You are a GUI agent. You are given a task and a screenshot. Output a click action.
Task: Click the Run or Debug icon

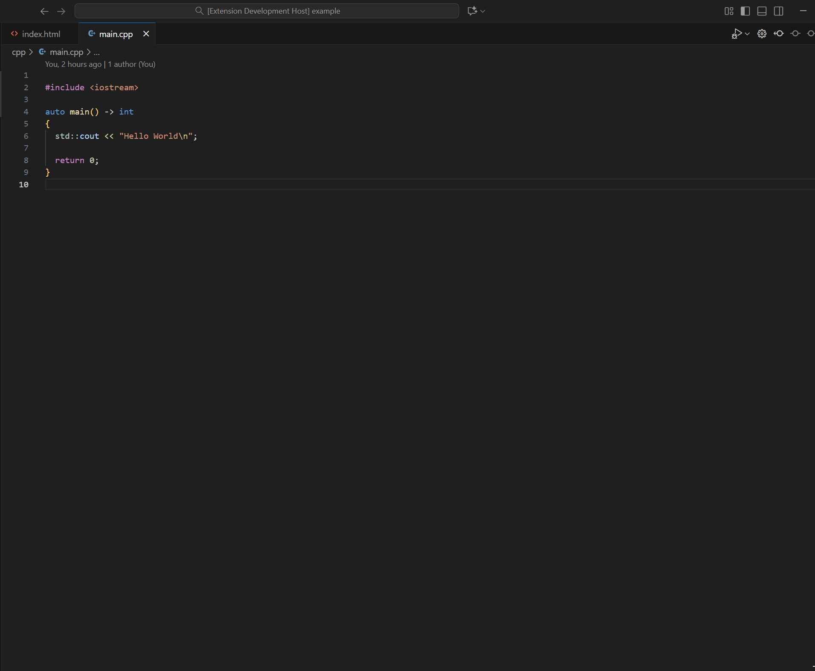coord(736,34)
